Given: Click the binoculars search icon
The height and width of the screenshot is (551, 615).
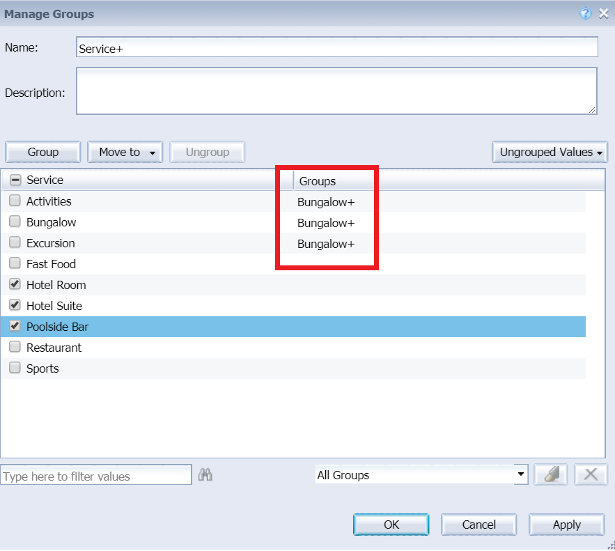Looking at the screenshot, I should (205, 475).
